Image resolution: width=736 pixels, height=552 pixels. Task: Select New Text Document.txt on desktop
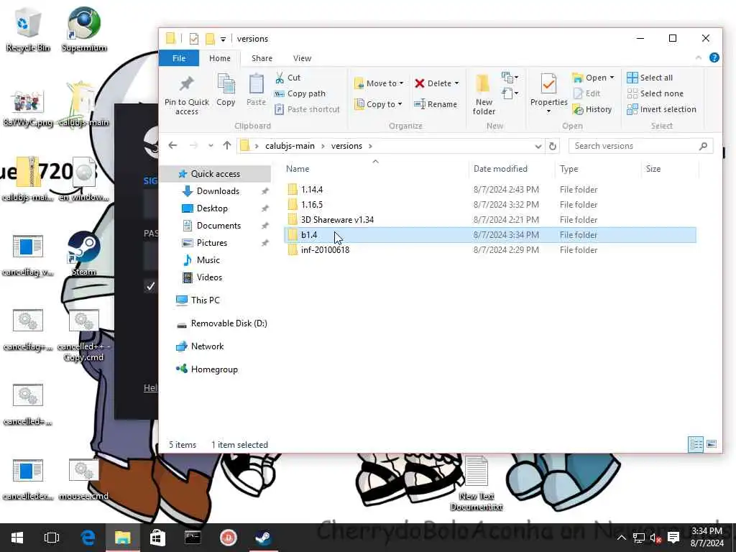(x=476, y=484)
